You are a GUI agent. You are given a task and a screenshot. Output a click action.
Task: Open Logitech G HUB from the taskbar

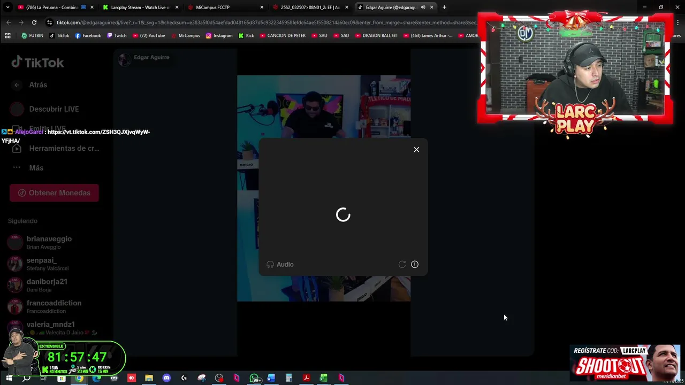(x=184, y=379)
